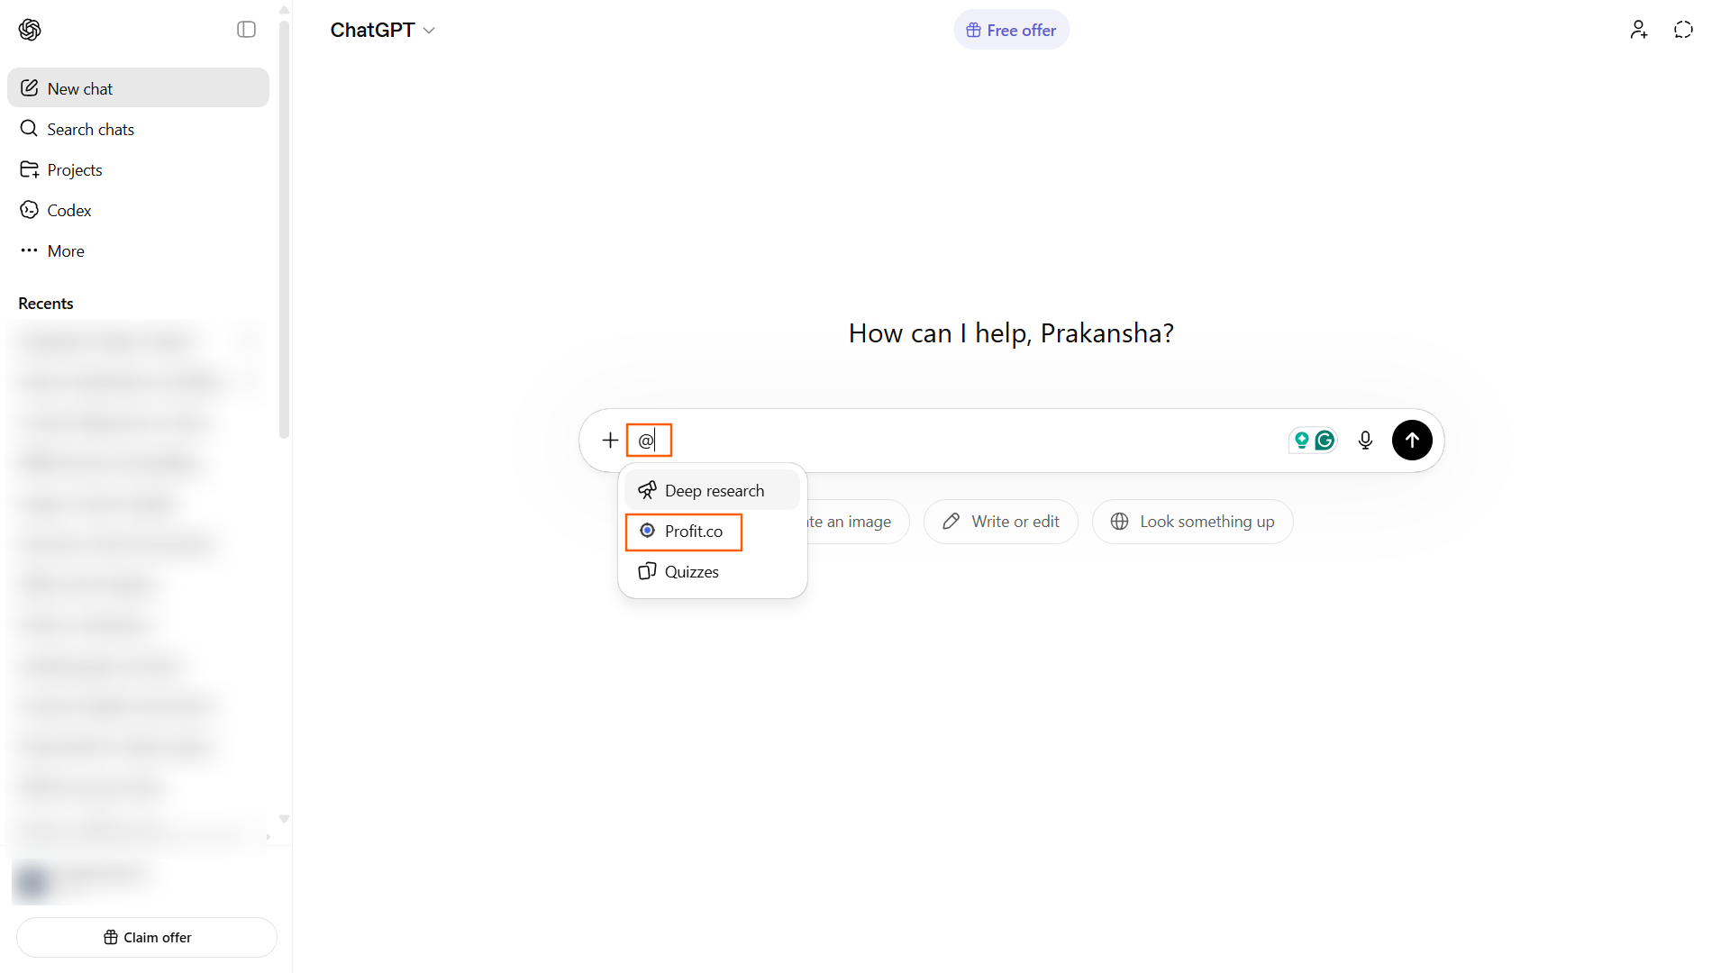This screenshot has height=973, width=1730.
Task: Select Quizzes from the mention menu
Action: (x=712, y=571)
